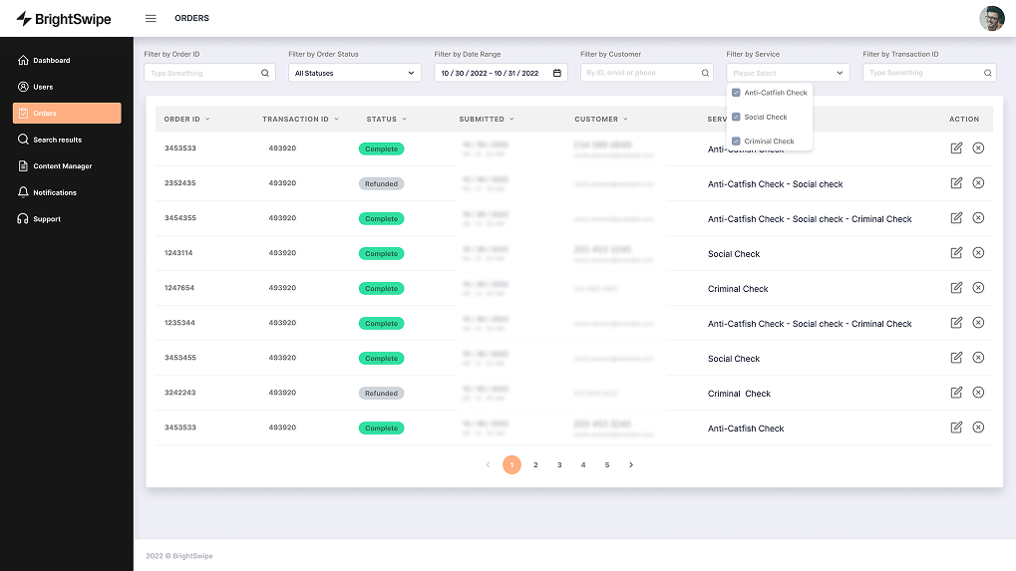The width and height of the screenshot is (1016, 571).
Task: Go to Content Manager in sidebar
Action: (x=62, y=166)
